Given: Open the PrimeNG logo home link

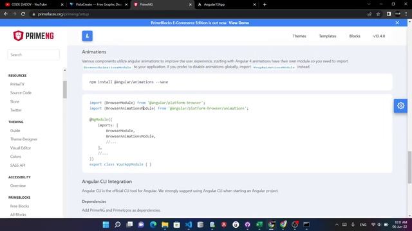Looking at the screenshot, I should click(33, 36).
